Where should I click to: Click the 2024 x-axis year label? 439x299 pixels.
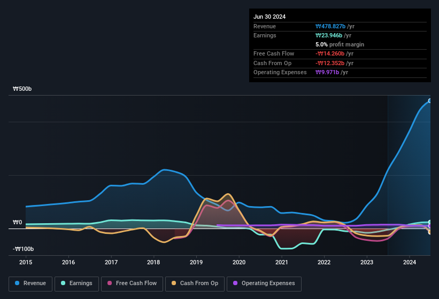pos(410,262)
